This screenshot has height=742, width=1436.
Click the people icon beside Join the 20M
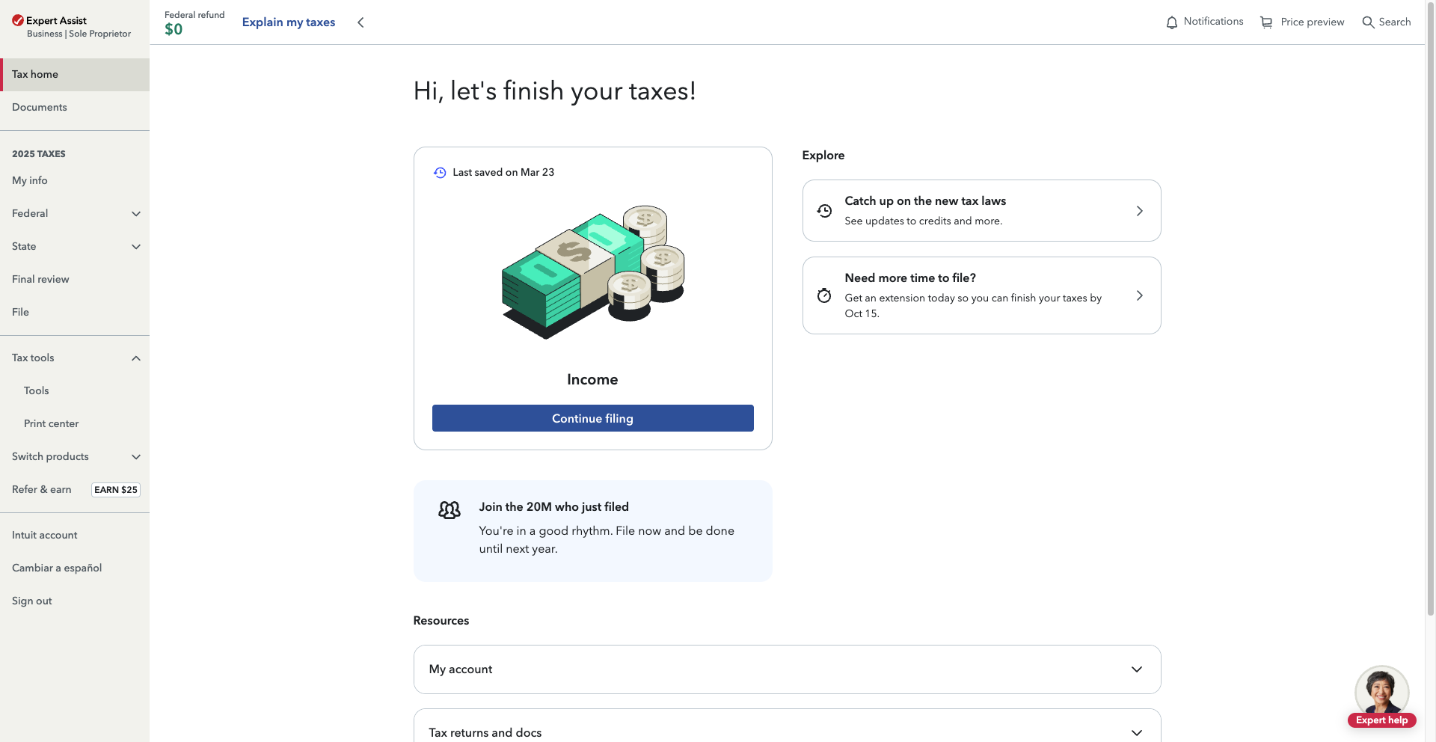449,510
